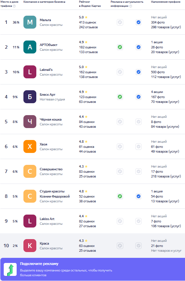185x281 pixels.
Task: Open the Lakiss Art company link
Action: click(47, 219)
